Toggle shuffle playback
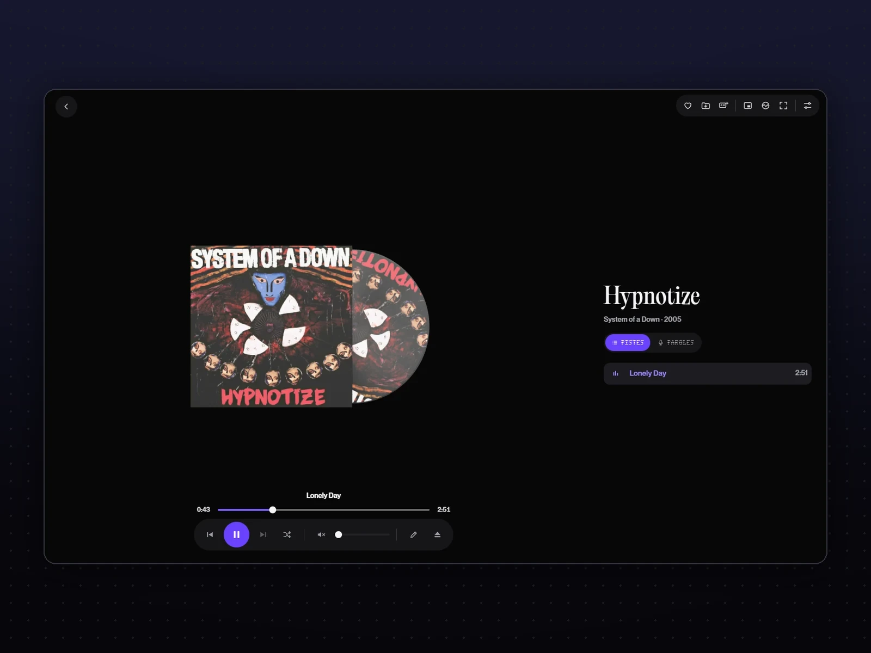This screenshot has height=653, width=871. [287, 535]
